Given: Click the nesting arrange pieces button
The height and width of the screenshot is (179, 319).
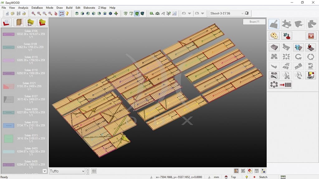Looking at the screenshot, I should 280,85.
